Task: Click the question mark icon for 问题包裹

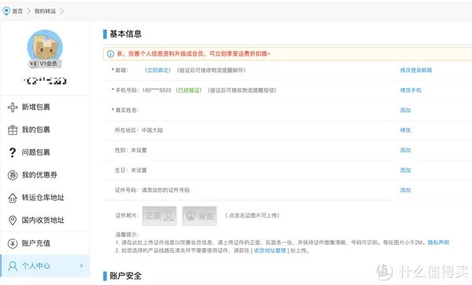Action: (x=13, y=152)
